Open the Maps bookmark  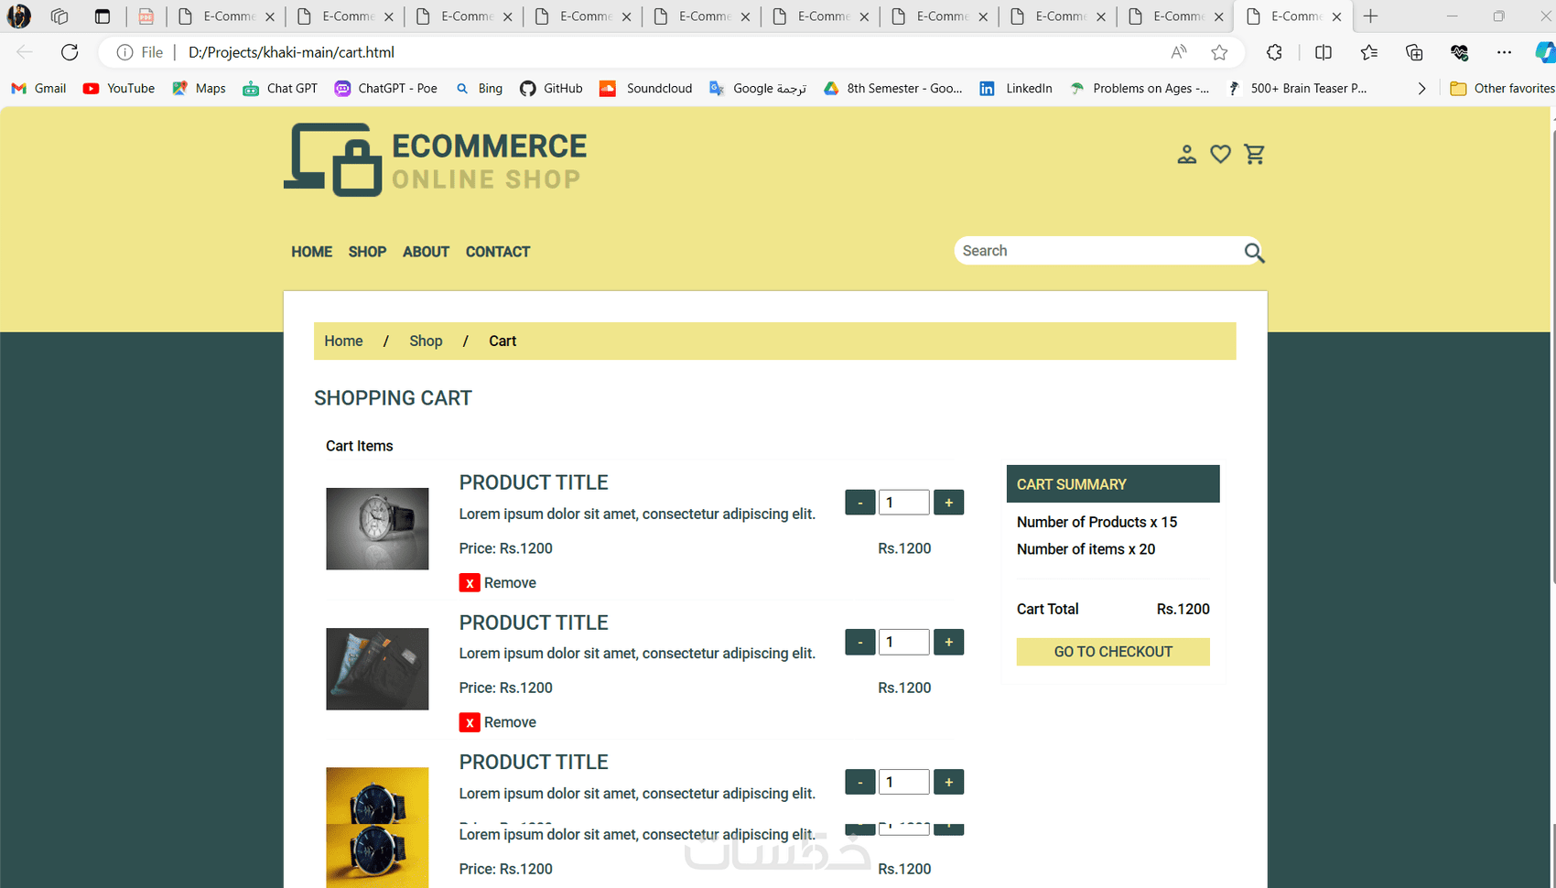(x=199, y=89)
